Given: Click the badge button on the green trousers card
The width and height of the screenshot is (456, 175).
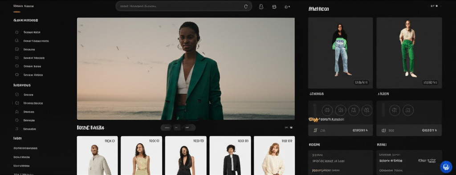Looking at the screenshot, I should click(x=430, y=82).
